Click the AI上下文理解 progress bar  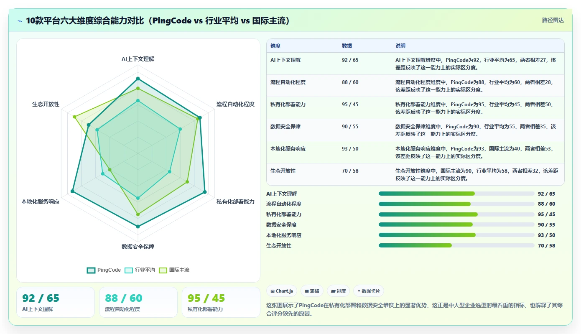point(456,194)
